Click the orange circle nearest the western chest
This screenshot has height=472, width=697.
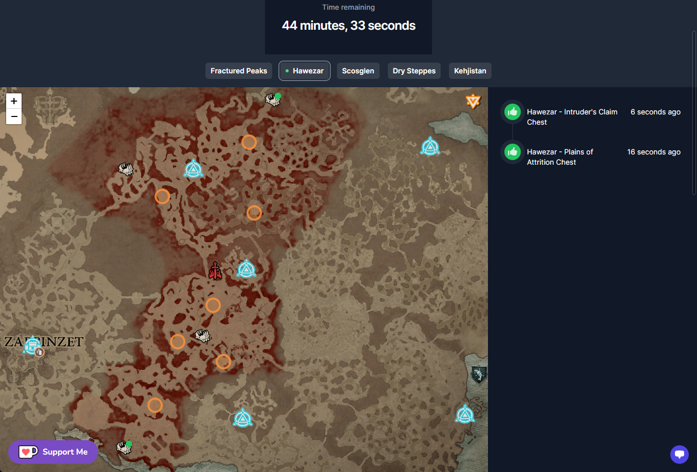pos(162,196)
